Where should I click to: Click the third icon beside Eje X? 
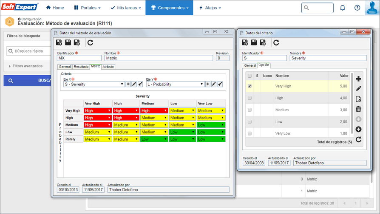[x=140, y=84]
